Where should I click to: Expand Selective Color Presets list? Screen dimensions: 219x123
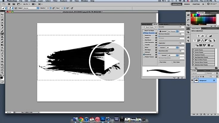[x=193, y=65]
